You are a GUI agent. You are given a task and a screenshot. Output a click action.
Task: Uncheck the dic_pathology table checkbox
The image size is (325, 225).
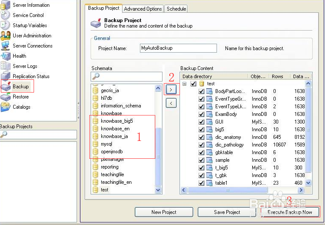click(201, 145)
